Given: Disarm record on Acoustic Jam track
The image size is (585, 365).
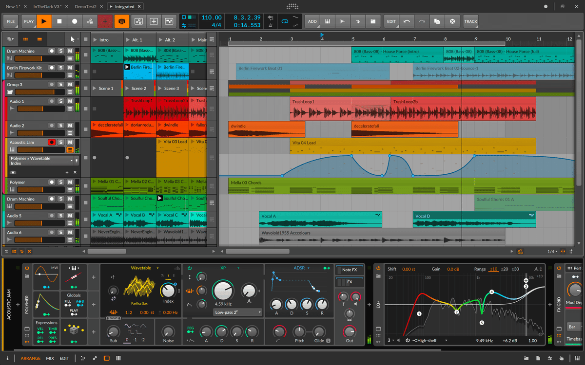Looking at the screenshot, I should pyautogui.click(x=52, y=142).
